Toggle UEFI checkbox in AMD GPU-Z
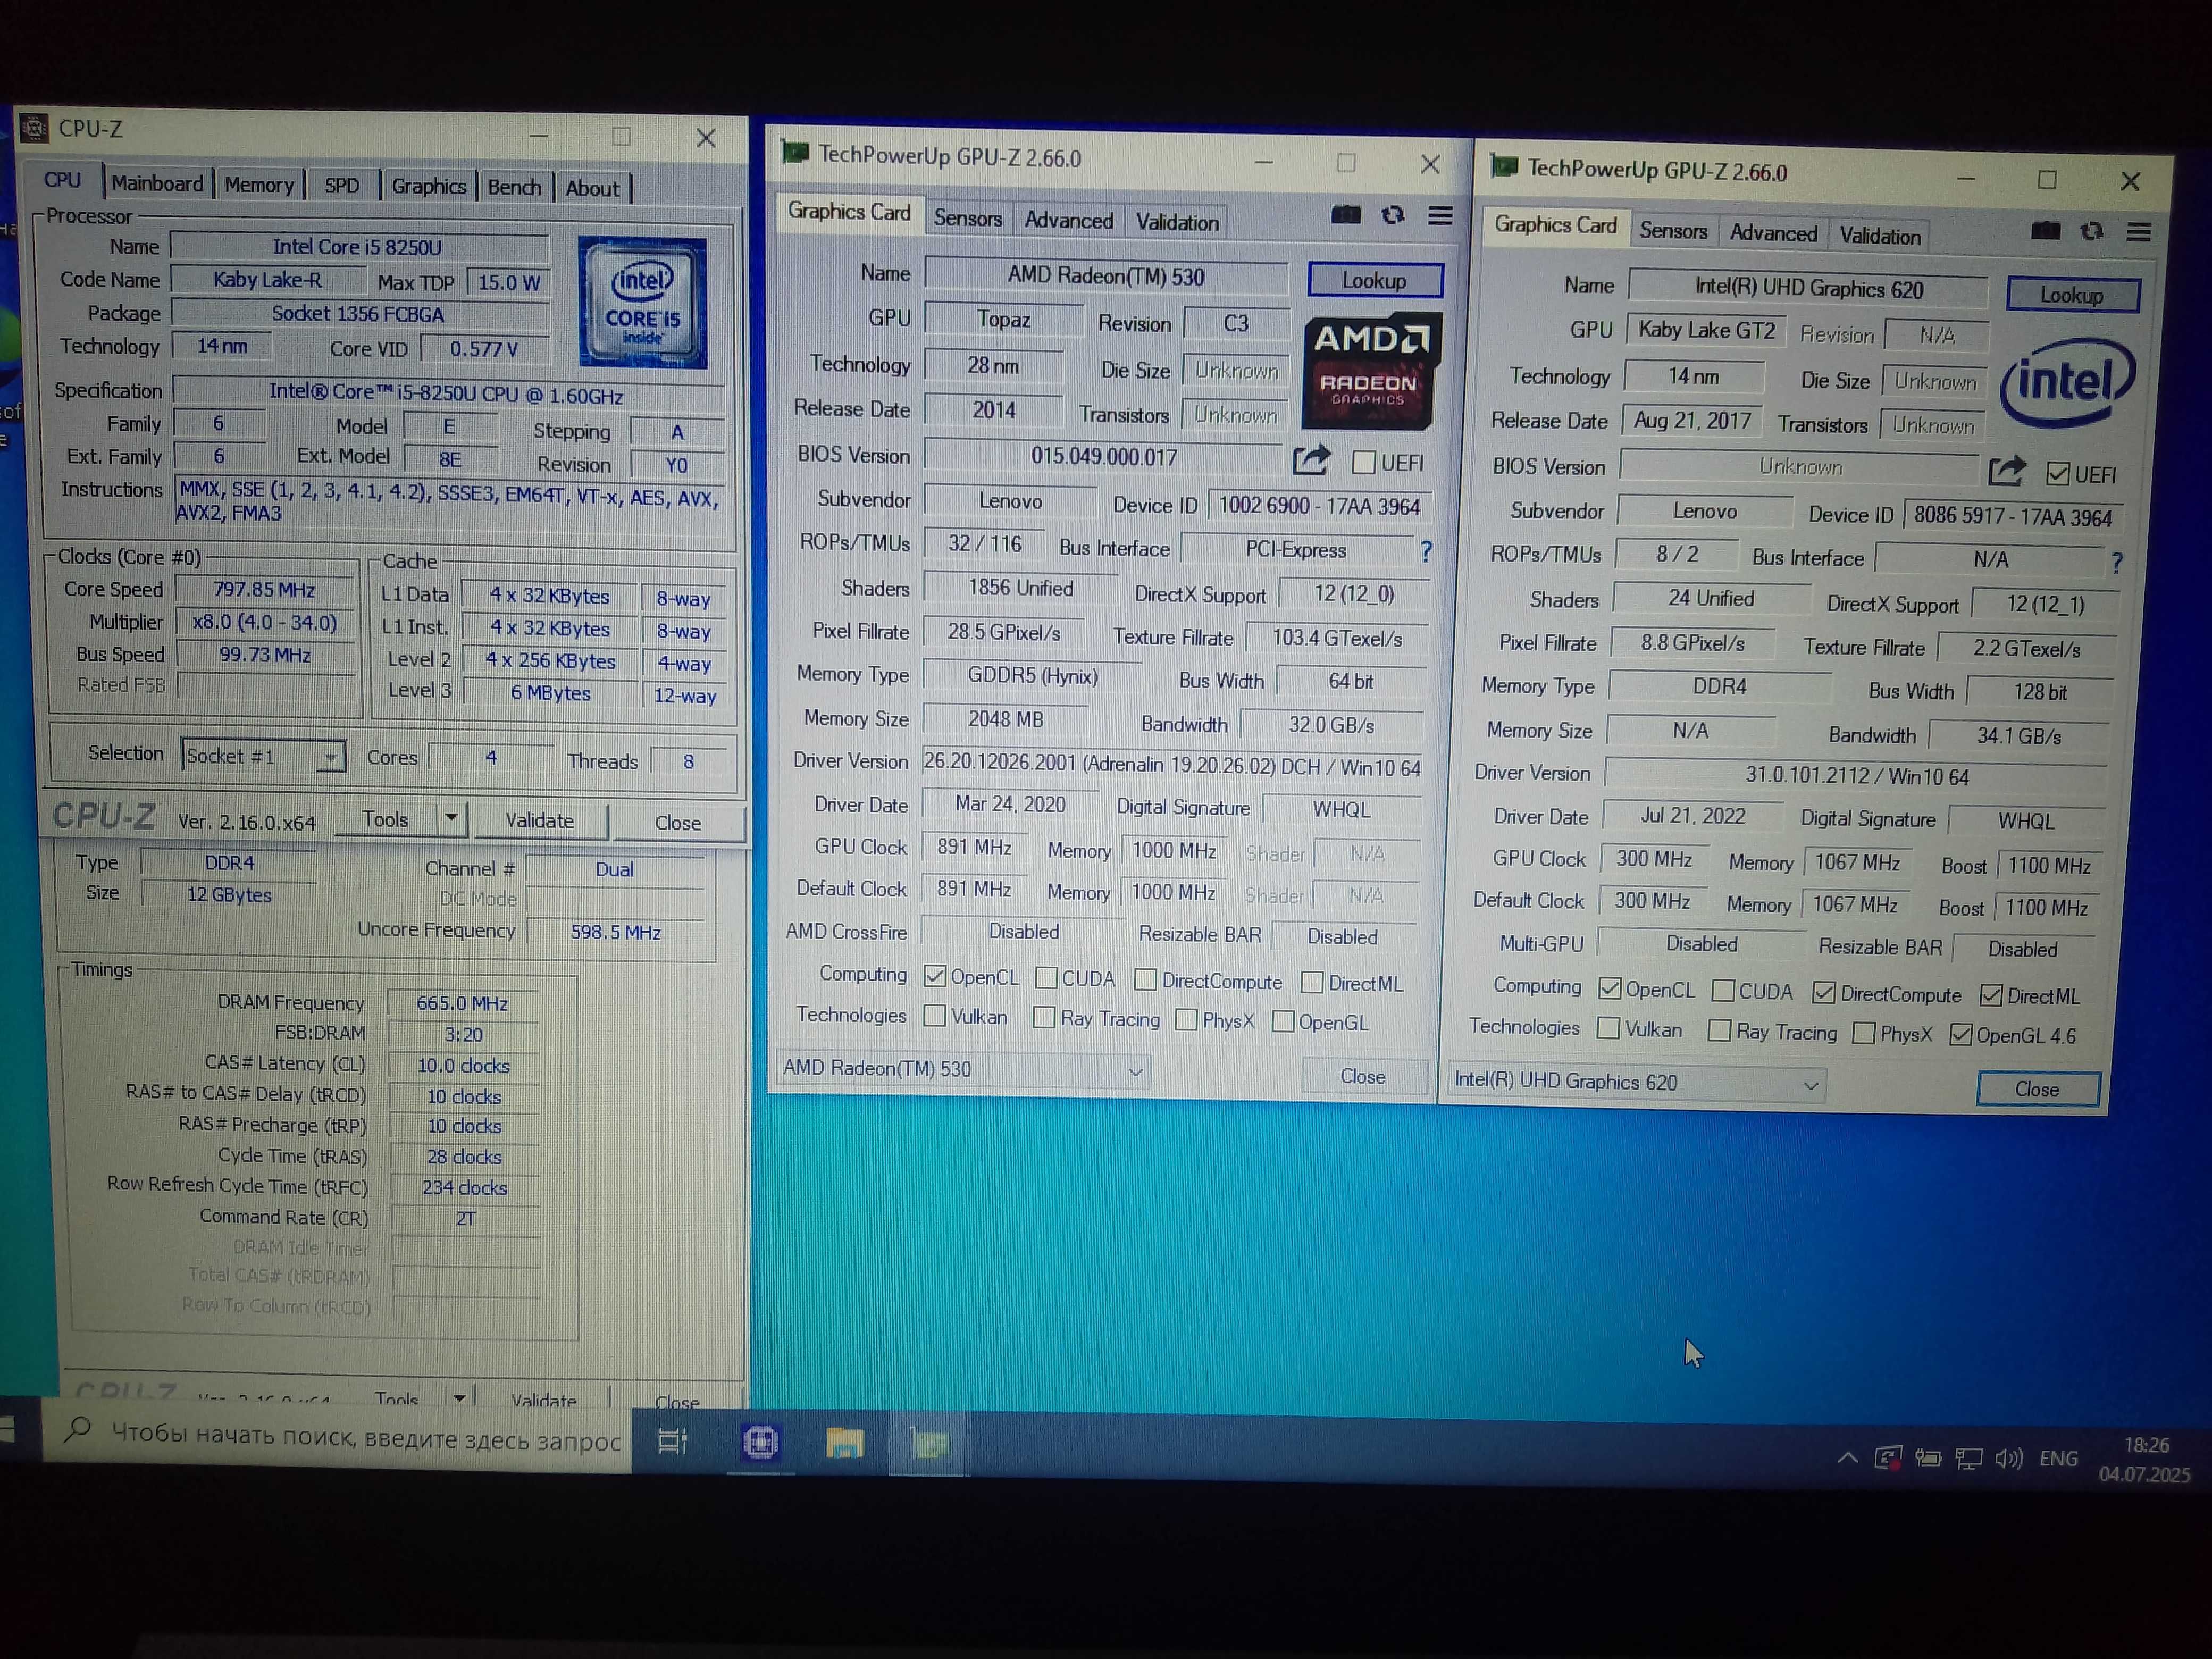2212x1659 pixels. 1363,462
